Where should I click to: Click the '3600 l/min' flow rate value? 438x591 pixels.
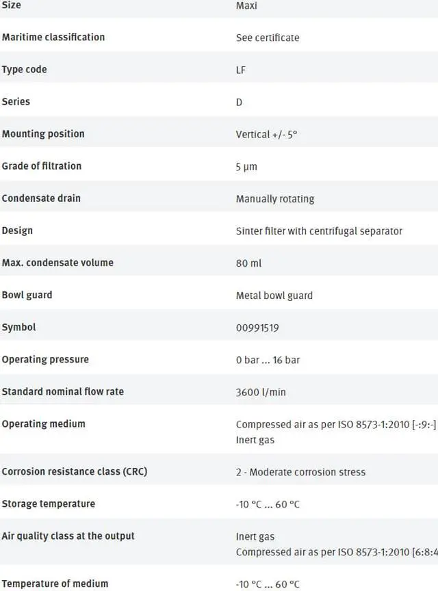point(261,392)
